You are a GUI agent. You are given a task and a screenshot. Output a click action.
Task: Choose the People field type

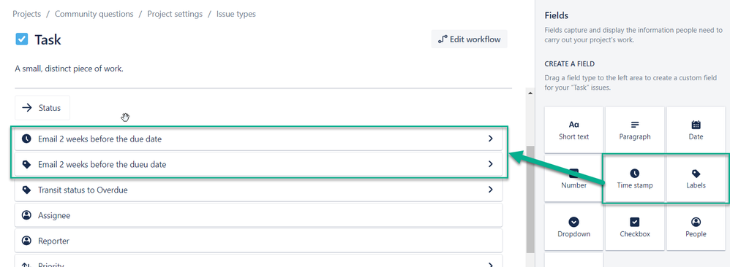pos(696,227)
